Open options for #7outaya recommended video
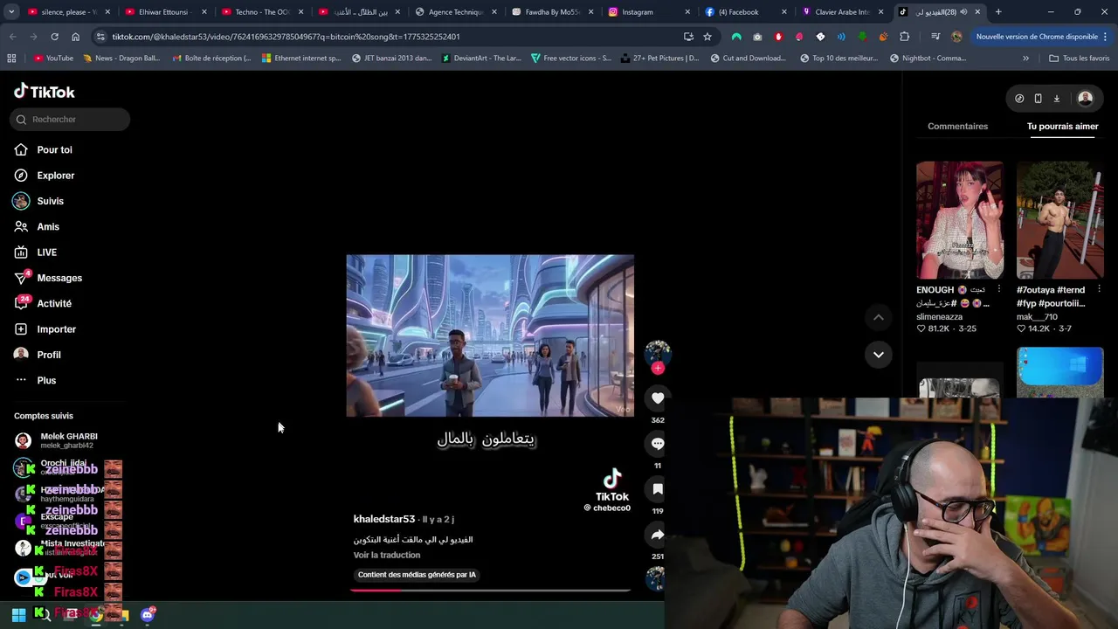 [x=1099, y=289]
